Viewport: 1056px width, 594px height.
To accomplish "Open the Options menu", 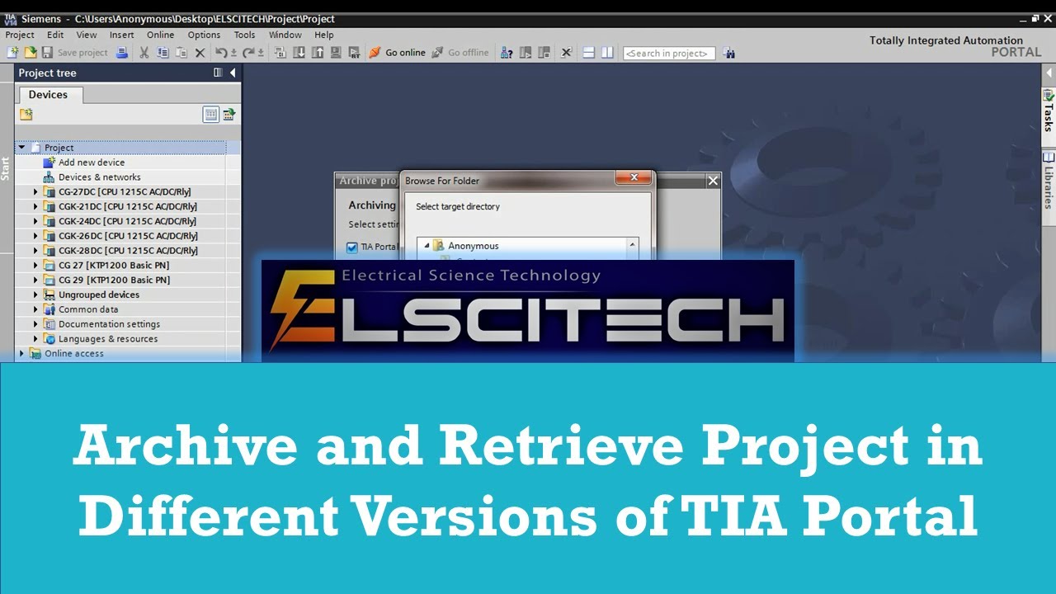I will [x=204, y=35].
